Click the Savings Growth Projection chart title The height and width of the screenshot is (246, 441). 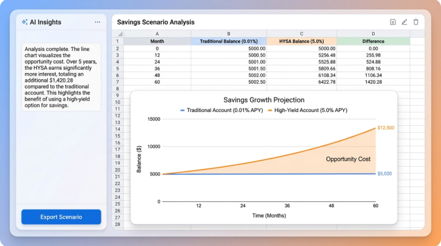coord(264,100)
